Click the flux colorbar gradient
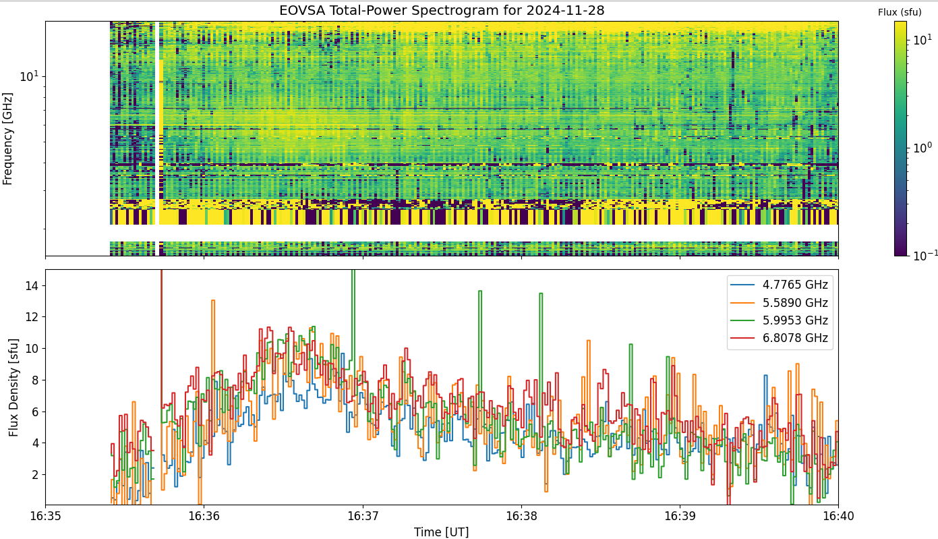 click(x=900, y=138)
